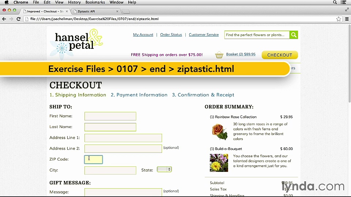
Task: Click the Build-a-Bouquet flower thumbnail
Action: 219,163
